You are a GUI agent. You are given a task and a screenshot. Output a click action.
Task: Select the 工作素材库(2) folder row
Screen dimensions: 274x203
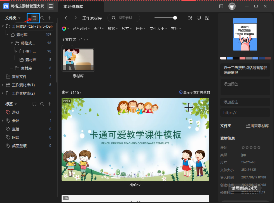coord(27,93)
